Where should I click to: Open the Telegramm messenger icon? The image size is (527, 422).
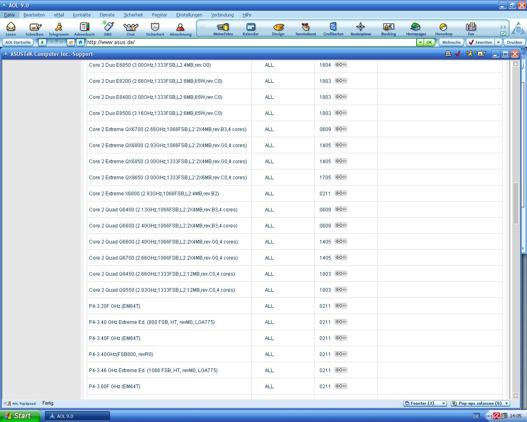59,29
